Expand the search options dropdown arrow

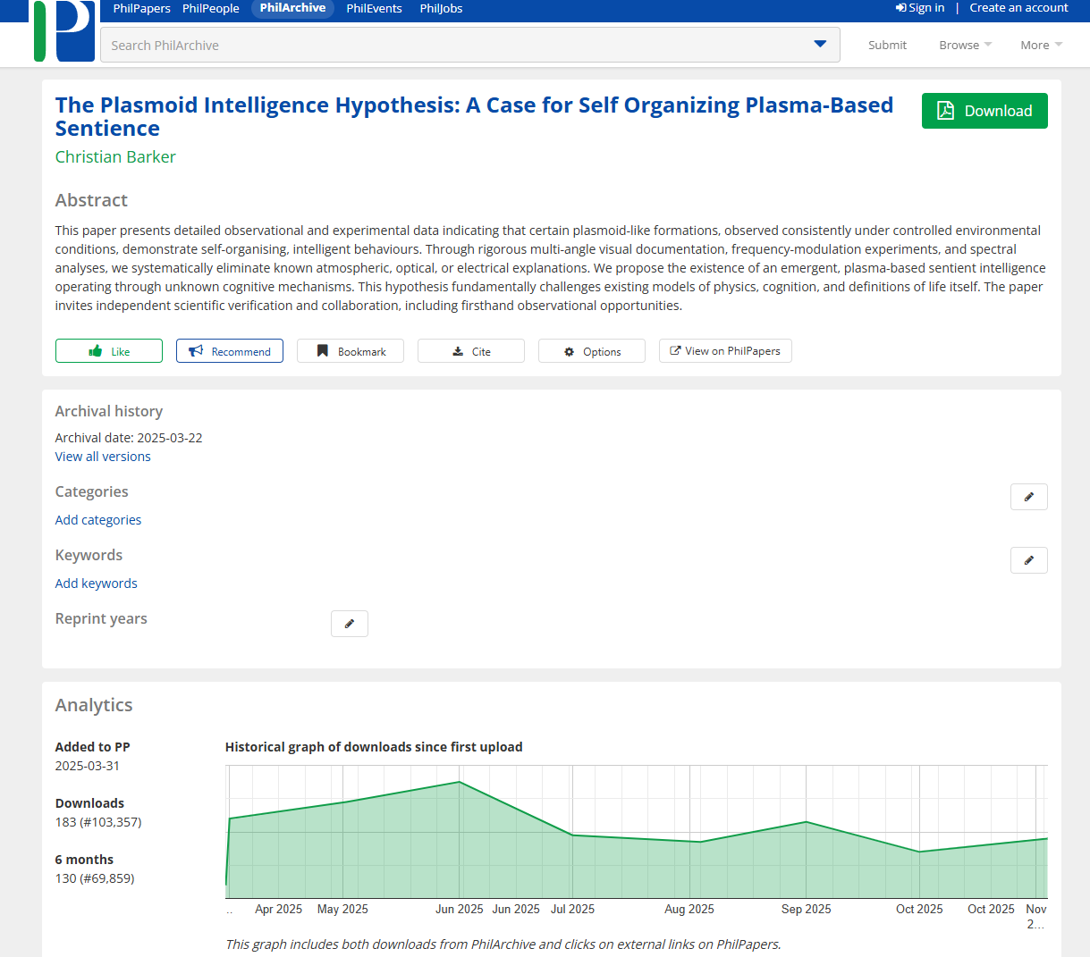click(820, 45)
